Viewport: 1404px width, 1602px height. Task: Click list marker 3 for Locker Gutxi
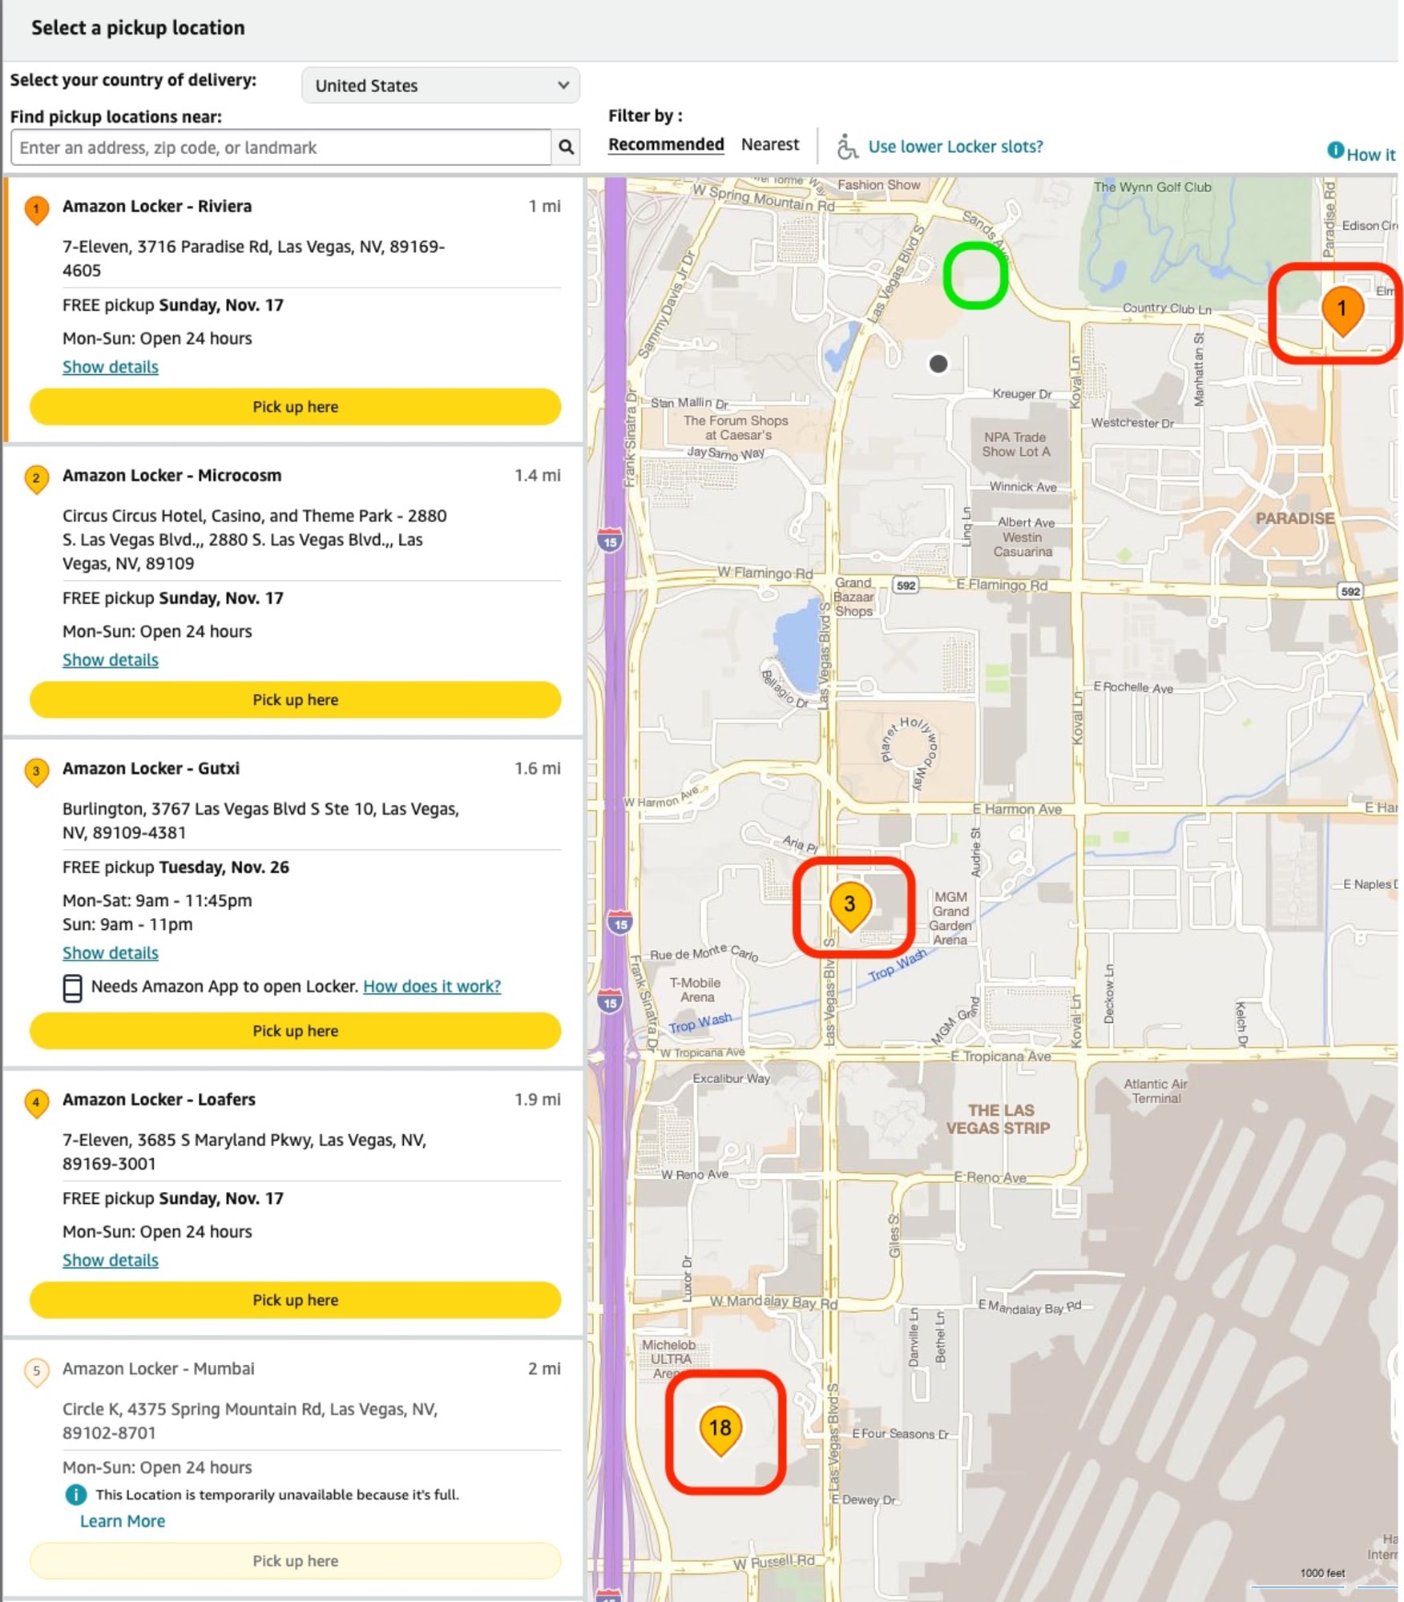pos(36,772)
